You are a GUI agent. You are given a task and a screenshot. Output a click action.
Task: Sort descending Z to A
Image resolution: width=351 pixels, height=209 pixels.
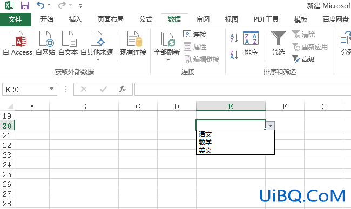[234, 55]
